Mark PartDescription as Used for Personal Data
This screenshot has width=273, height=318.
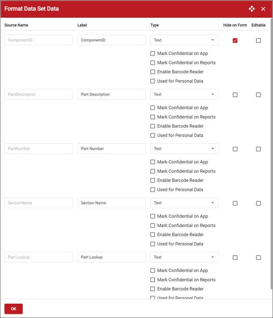tap(153, 135)
